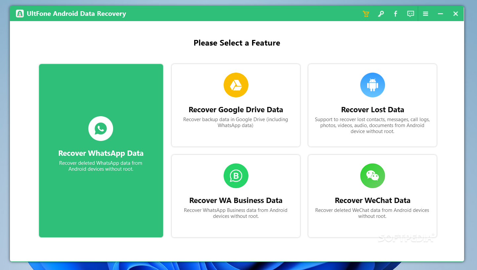Click 'Recover backup data in Google Drive' description
Viewport: 477px width, 270px height.
pos(236,122)
